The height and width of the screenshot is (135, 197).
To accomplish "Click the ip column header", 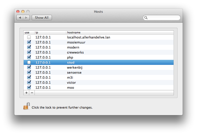I will point(50,32).
